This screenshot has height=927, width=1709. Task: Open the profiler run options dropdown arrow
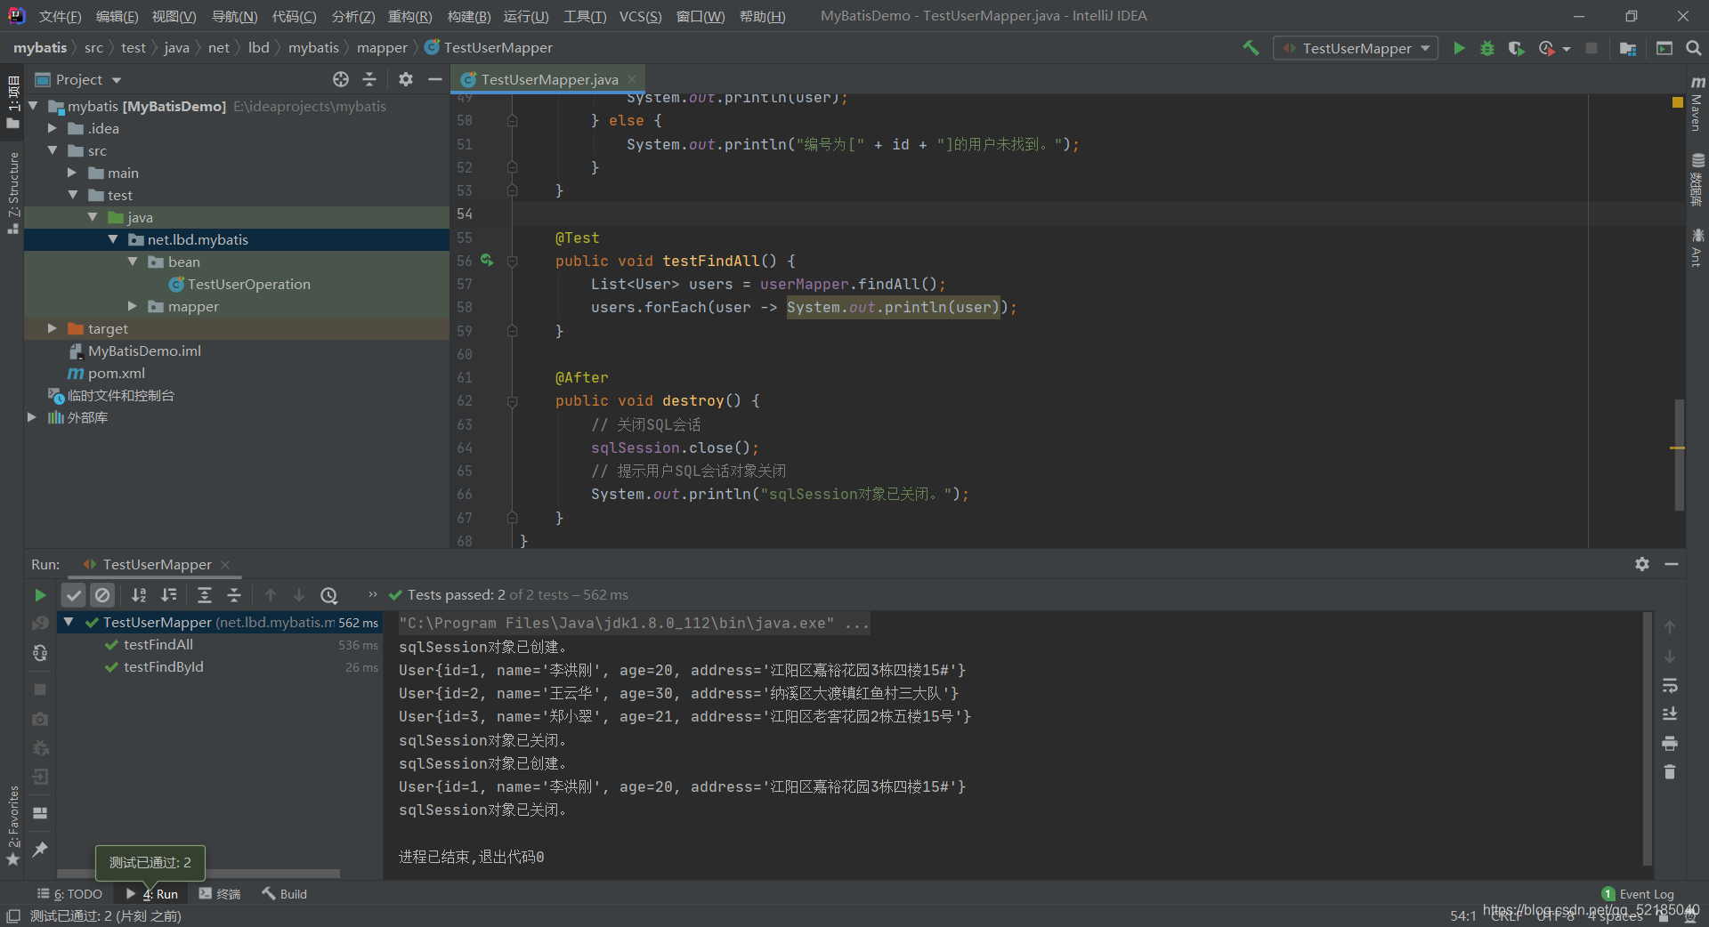coord(1566,49)
